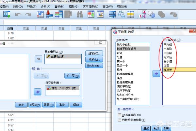Open the 转换(T) menu
The image size is (196, 131).
coord(32,7)
